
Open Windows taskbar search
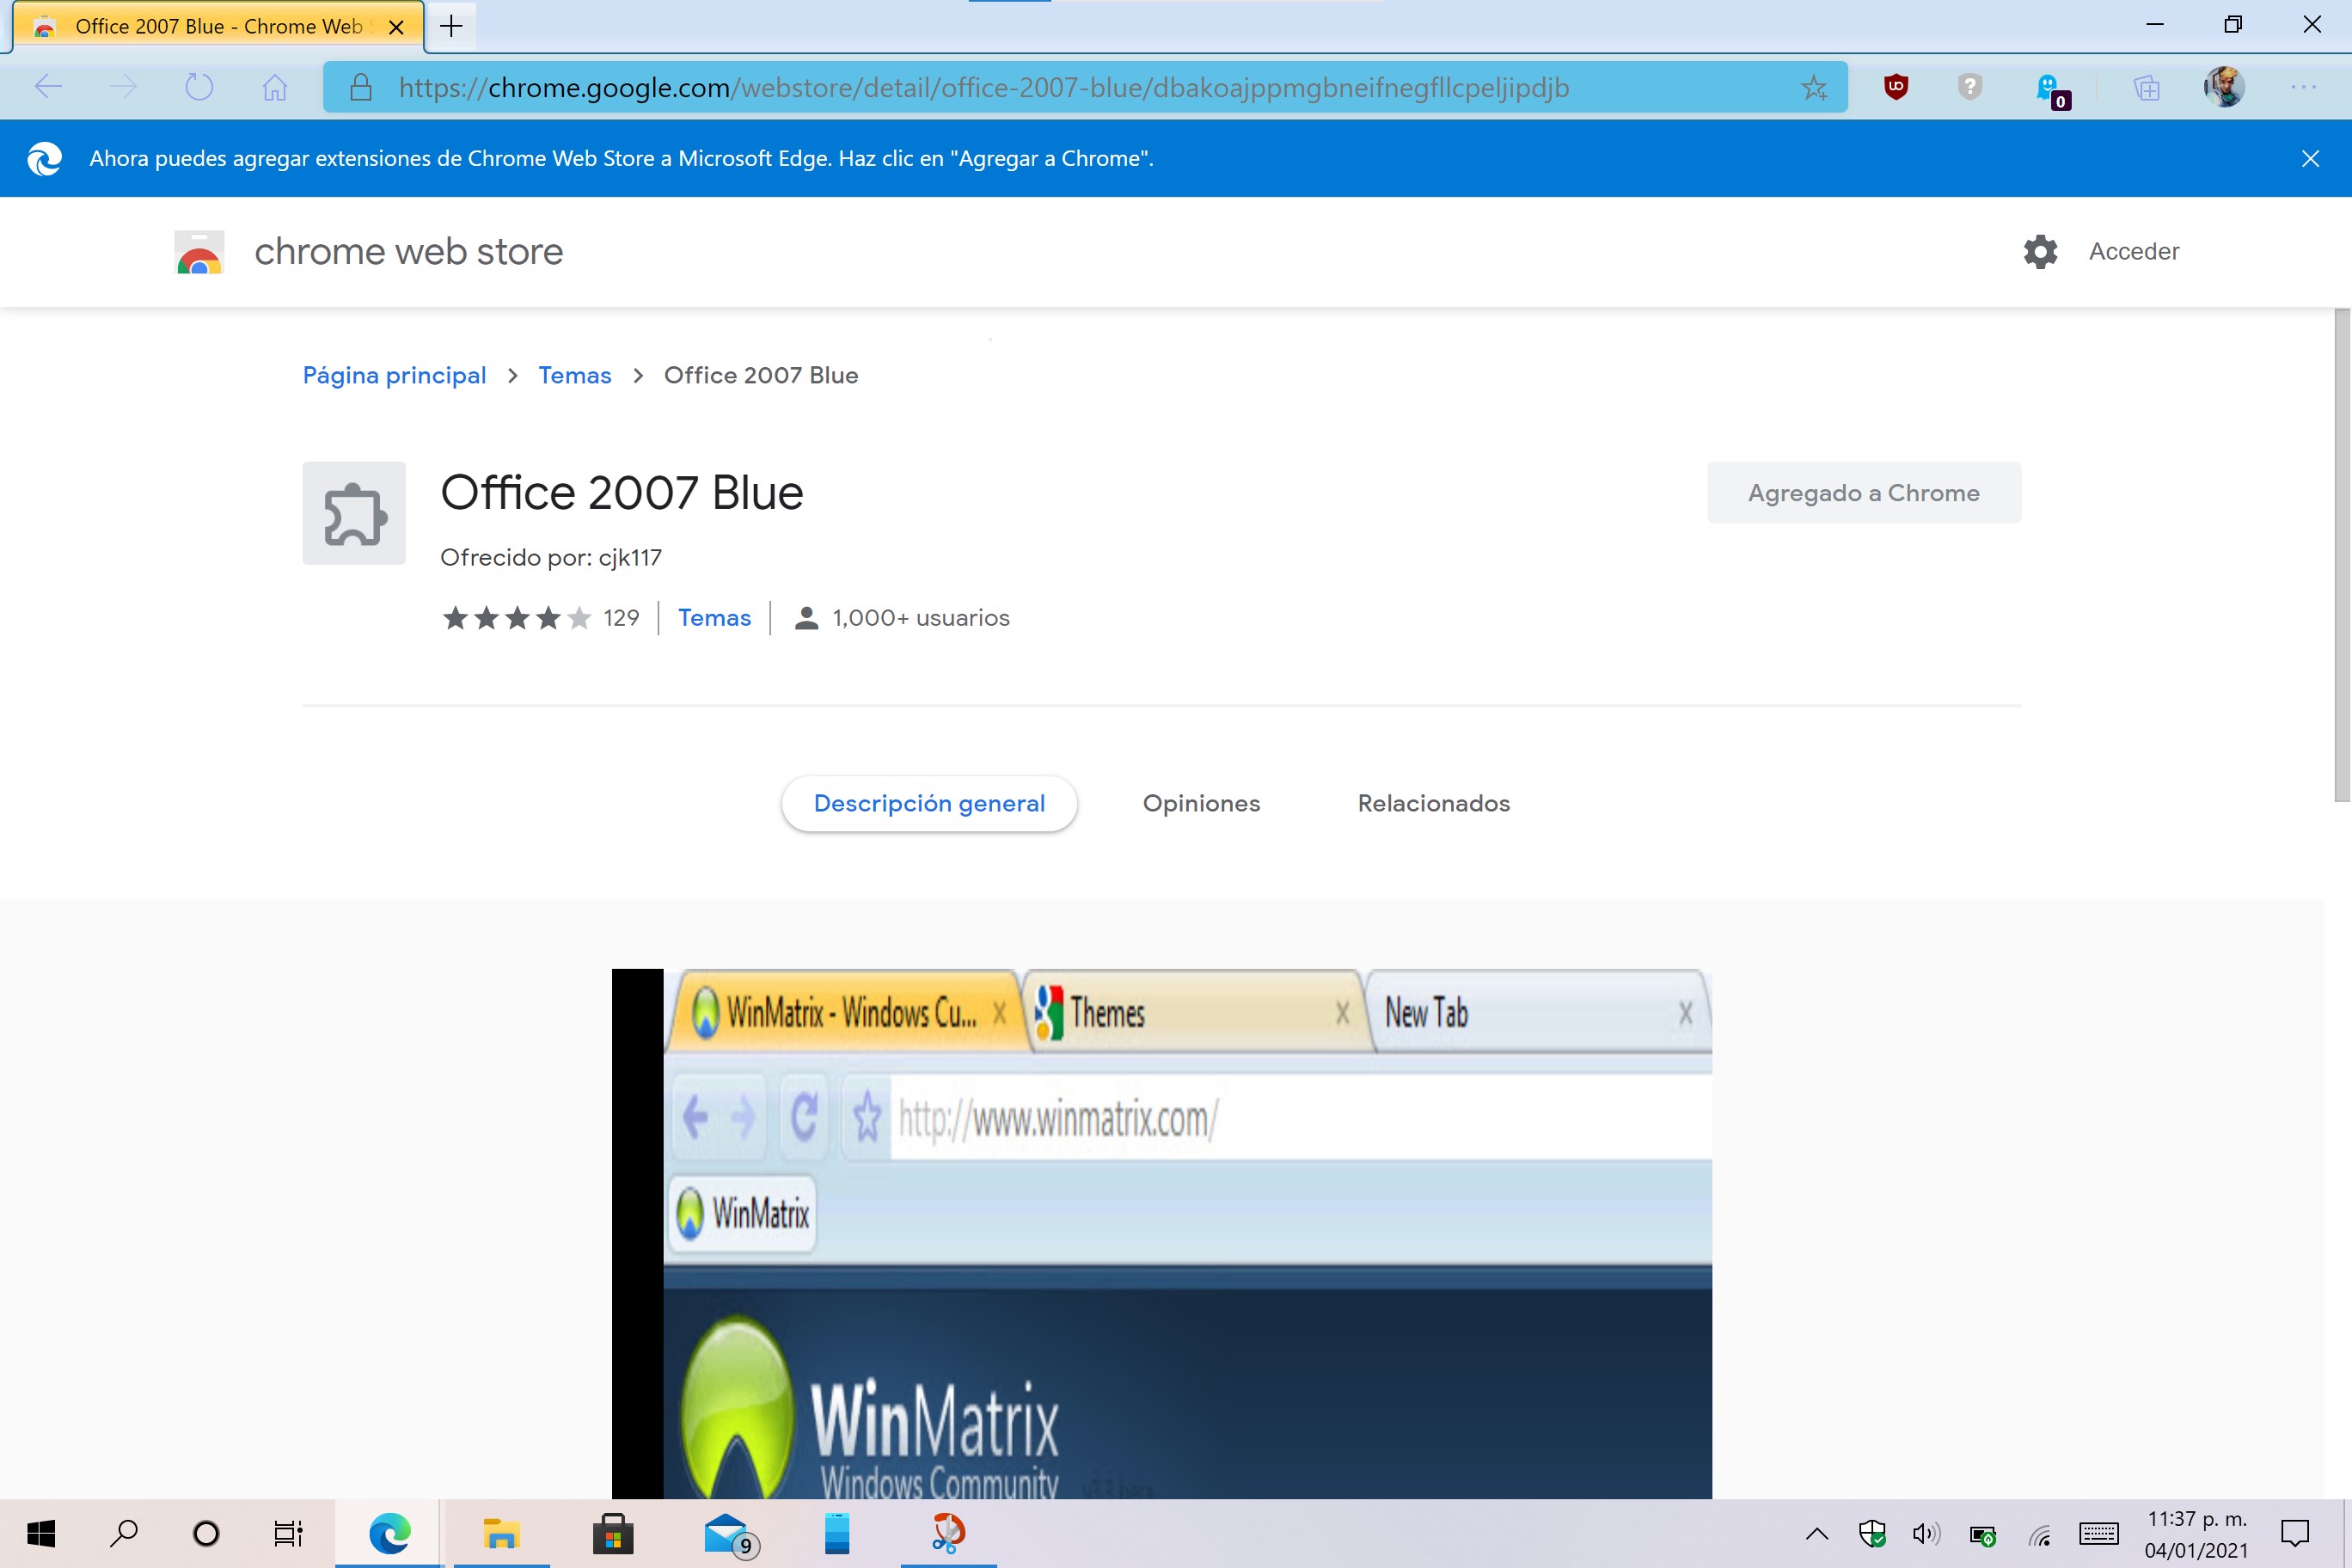(124, 1533)
